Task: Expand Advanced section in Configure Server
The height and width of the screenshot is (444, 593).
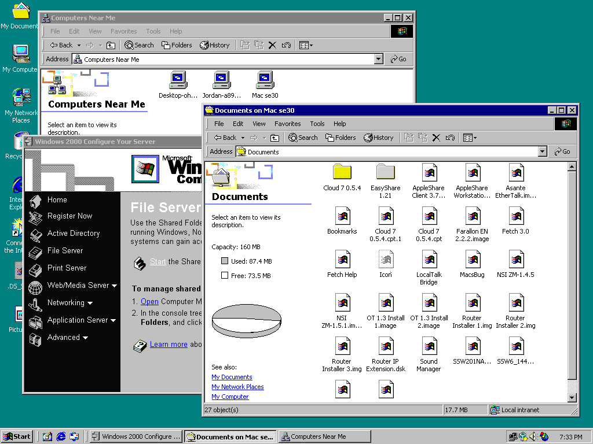Action: coord(68,338)
